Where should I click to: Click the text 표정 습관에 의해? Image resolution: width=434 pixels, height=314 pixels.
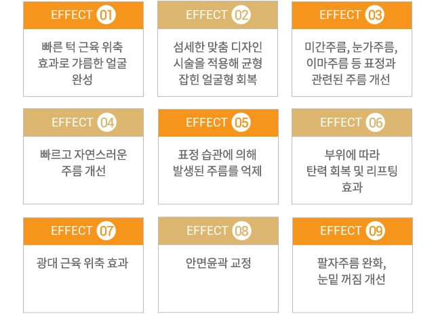tap(217, 154)
